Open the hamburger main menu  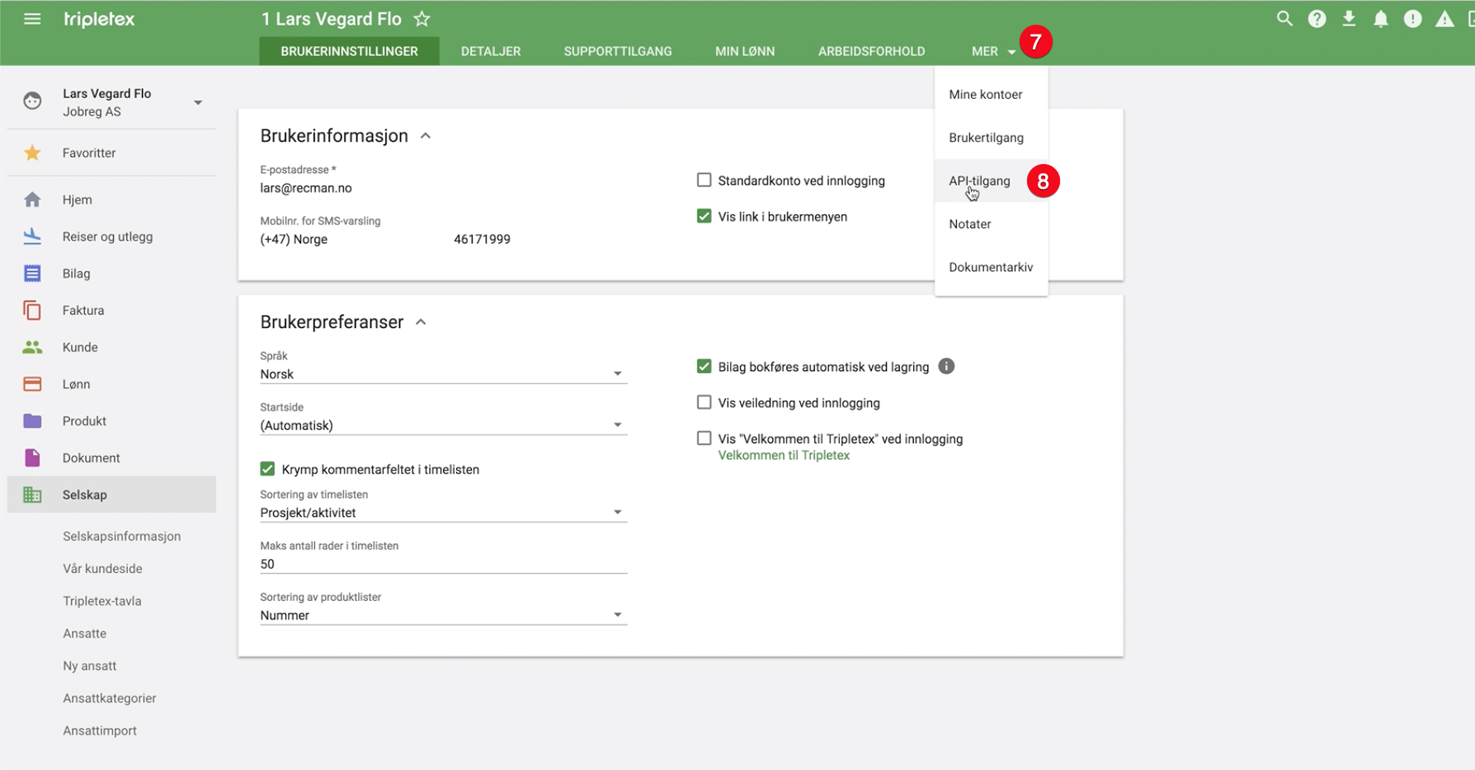pyautogui.click(x=32, y=19)
